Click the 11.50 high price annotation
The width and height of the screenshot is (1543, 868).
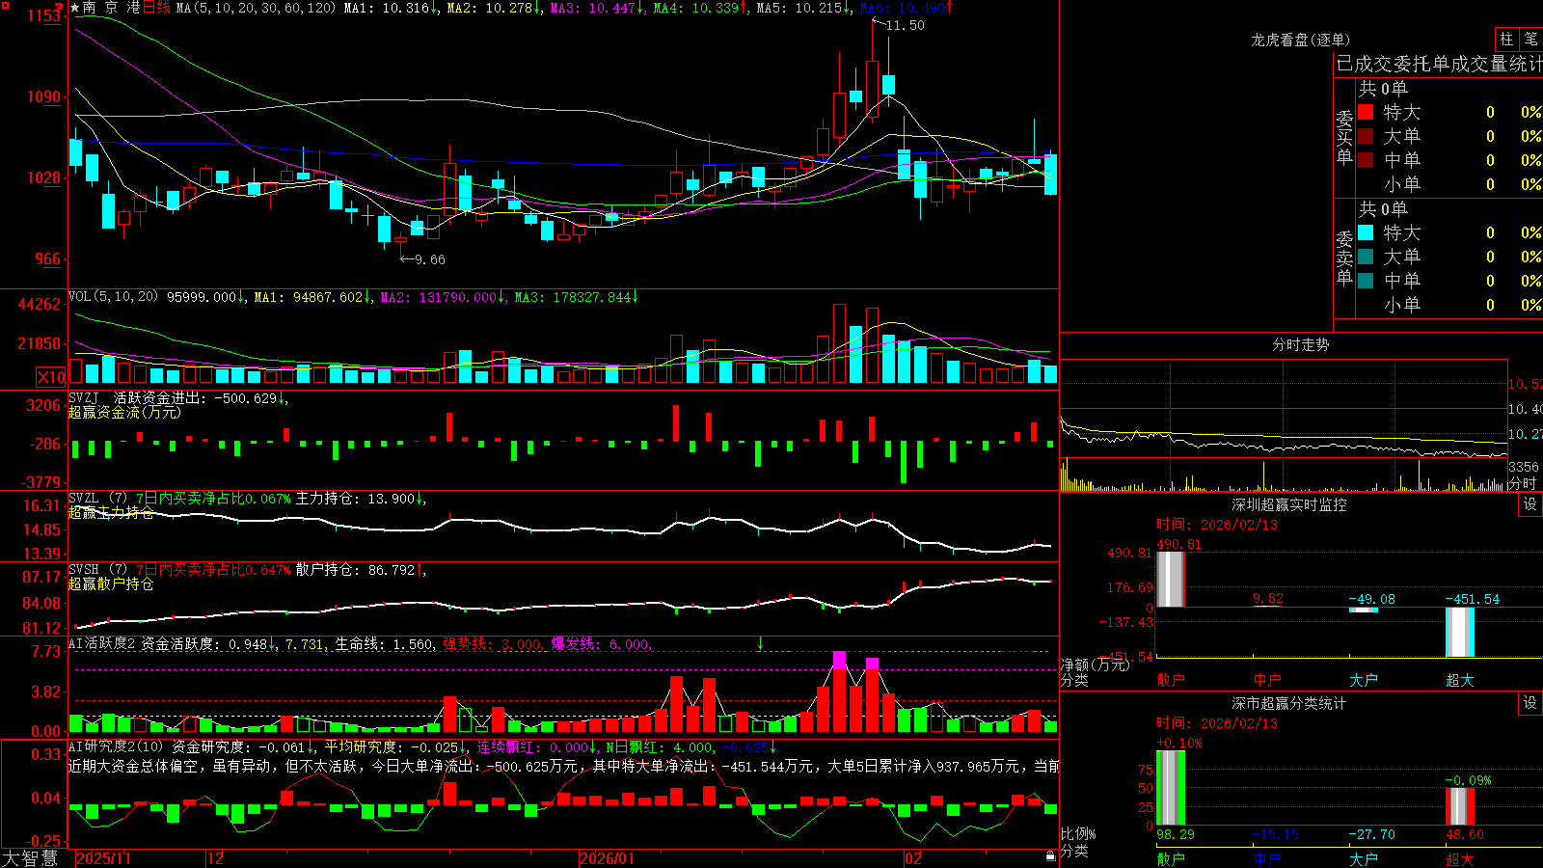(x=905, y=25)
